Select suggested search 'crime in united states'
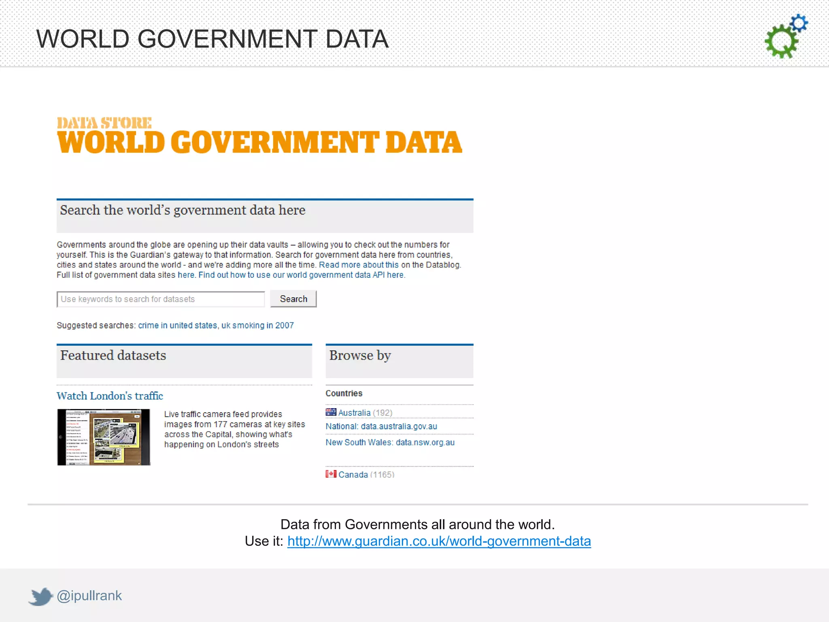 coord(178,325)
